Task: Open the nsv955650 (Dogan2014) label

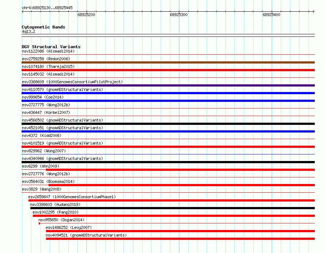Action: click(61, 220)
